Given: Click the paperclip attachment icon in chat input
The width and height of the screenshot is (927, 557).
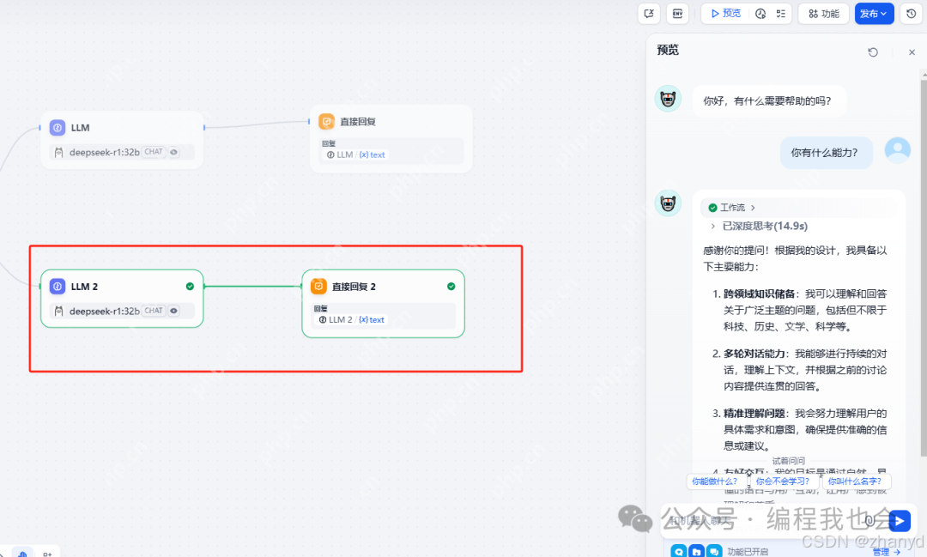Looking at the screenshot, I should (x=869, y=521).
